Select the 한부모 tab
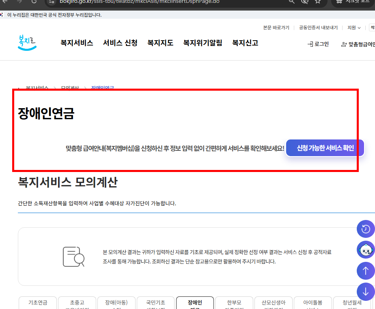 click(x=234, y=303)
